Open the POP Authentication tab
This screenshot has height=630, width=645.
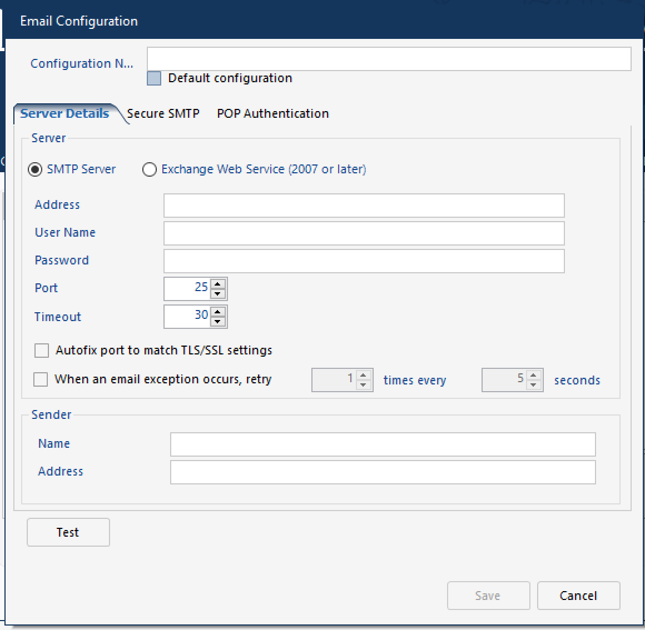pos(272,113)
